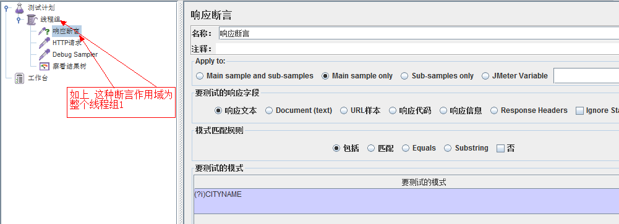The width and height of the screenshot is (619, 224).
Task: Select 响应文本 response field radio
Action: 236,110
